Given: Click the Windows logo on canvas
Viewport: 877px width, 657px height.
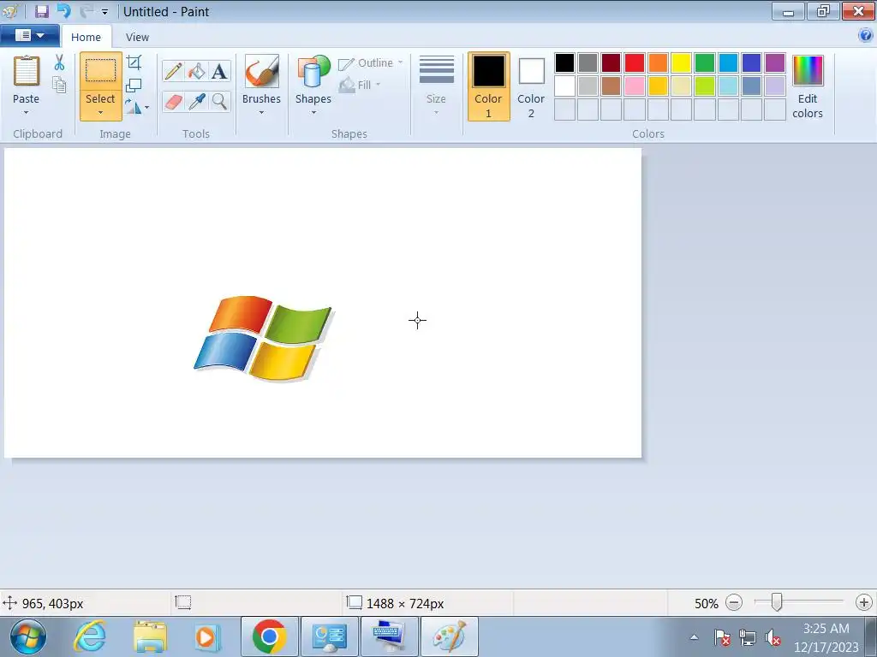Looking at the screenshot, I should [264, 339].
